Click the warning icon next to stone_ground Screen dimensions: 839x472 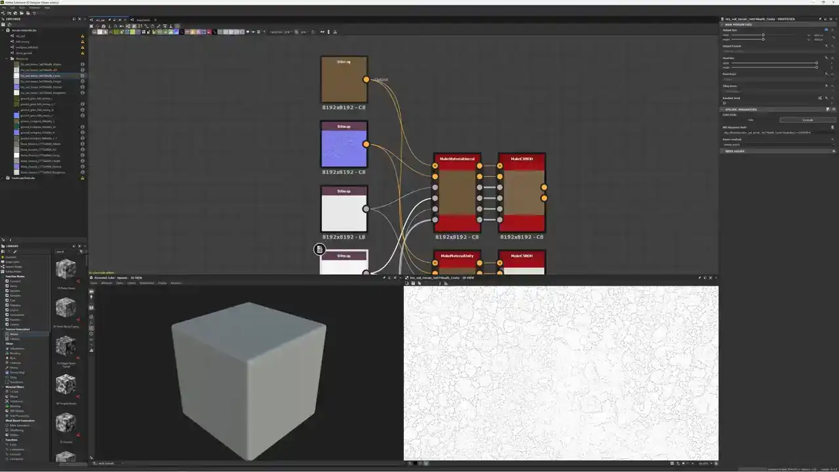point(83,53)
